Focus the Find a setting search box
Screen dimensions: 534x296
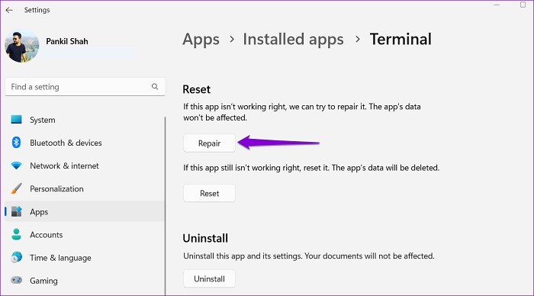pyautogui.click(x=85, y=87)
